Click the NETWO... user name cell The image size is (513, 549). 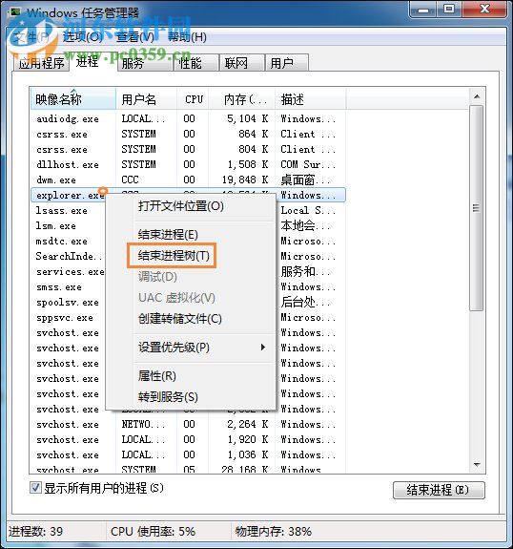[x=143, y=425]
